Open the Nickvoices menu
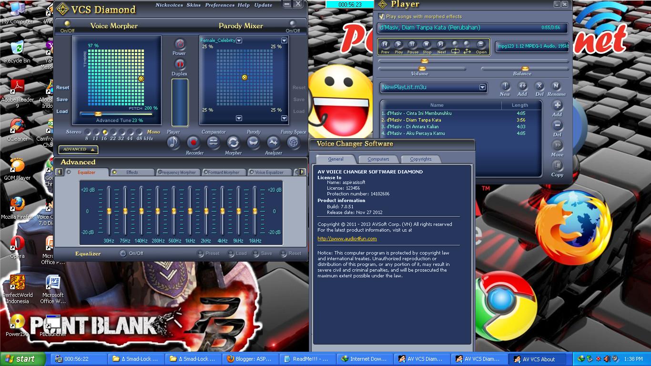 coord(169,5)
